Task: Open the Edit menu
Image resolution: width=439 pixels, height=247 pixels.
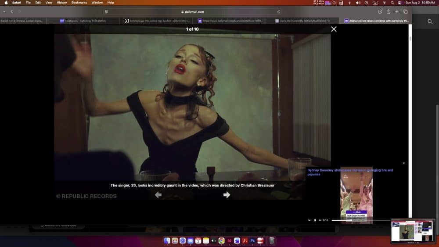Action: [38, 3]
